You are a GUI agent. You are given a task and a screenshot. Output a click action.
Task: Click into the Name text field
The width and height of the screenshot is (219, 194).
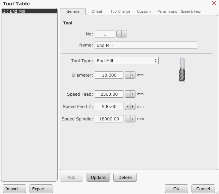point(146,45)
